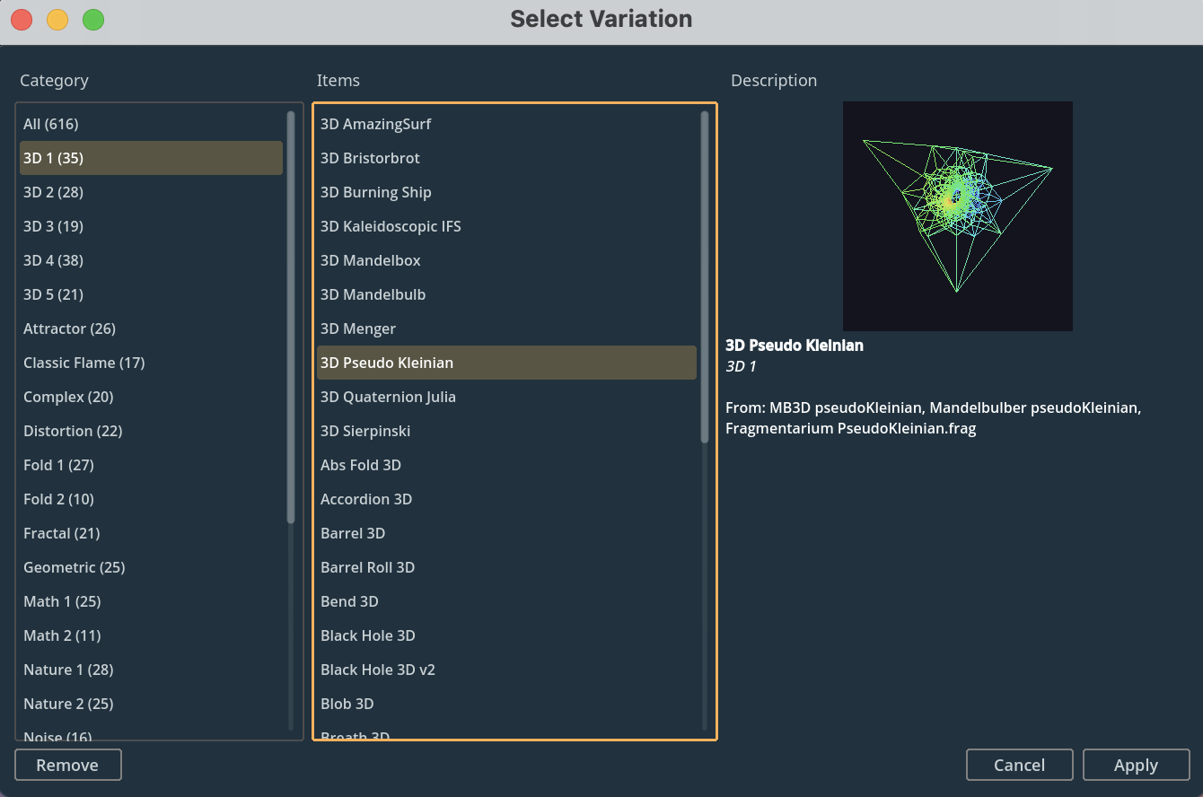Viewport: 1203px width, 797px height.
Task: Choose the 3D Quaternion Julia variation
Action: (506, 397)
